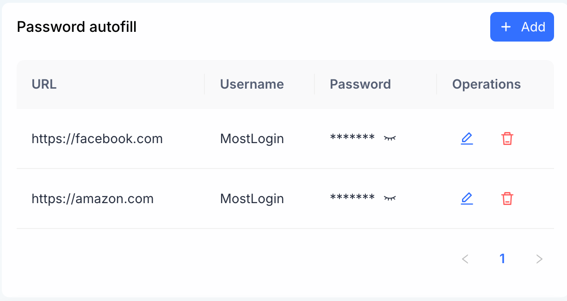567x301 pixels.
Task: Delete the facebook.com password entry
Action: click(507, 138)
